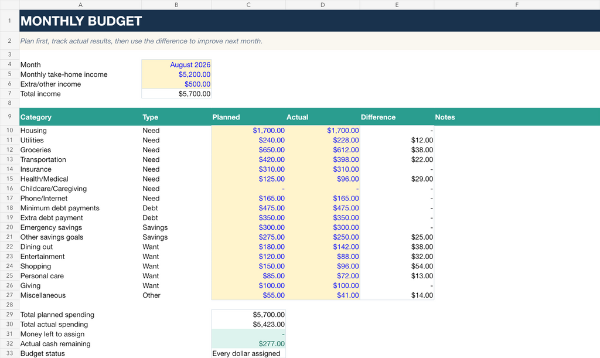Select row 33 header number
Viewport: 600px width, 358px height.
point(9,353)
